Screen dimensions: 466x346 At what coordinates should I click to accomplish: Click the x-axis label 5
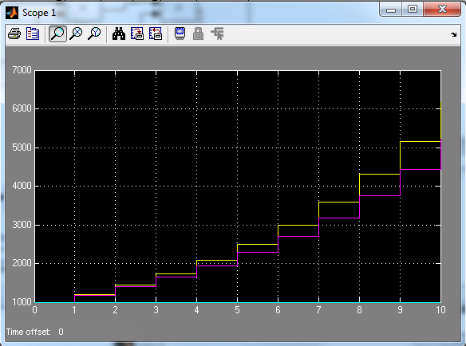click(x=237, y=310)
